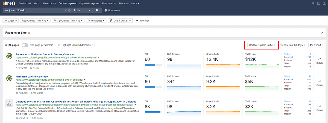Click the search field help question mark
The height and width of the screenshot is (123, 328).
click(69, 10)
